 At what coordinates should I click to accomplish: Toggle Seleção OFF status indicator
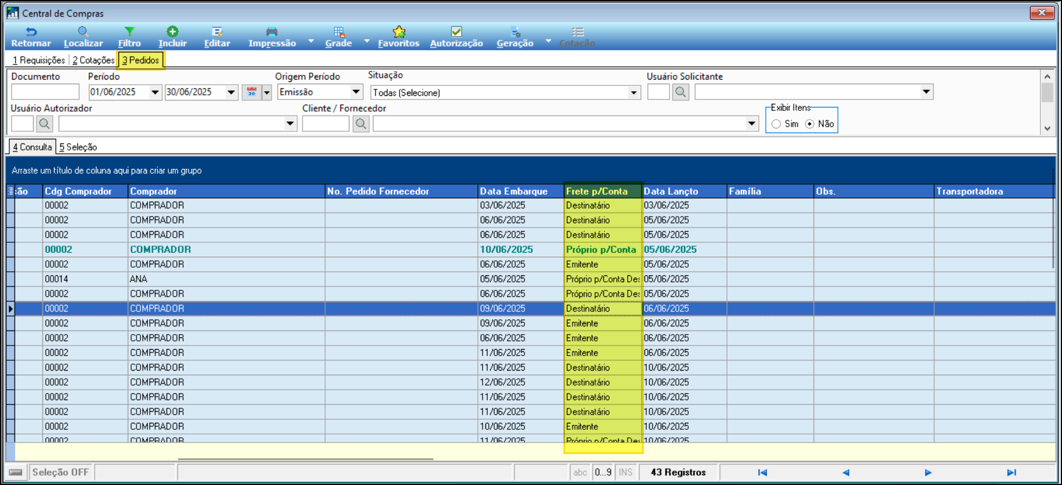(61, 472)
